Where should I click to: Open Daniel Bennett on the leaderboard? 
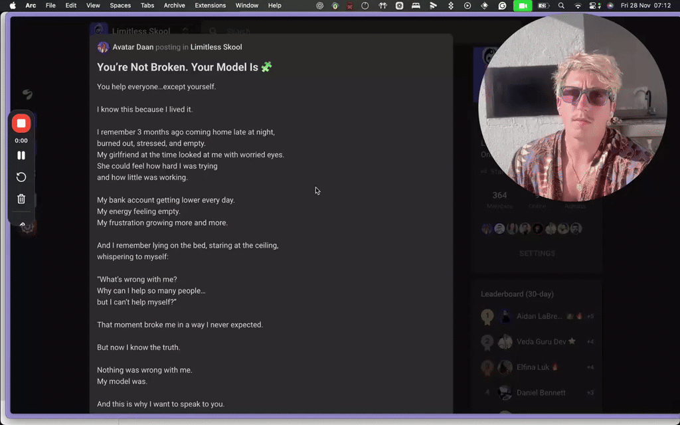[x=541, y=393]
